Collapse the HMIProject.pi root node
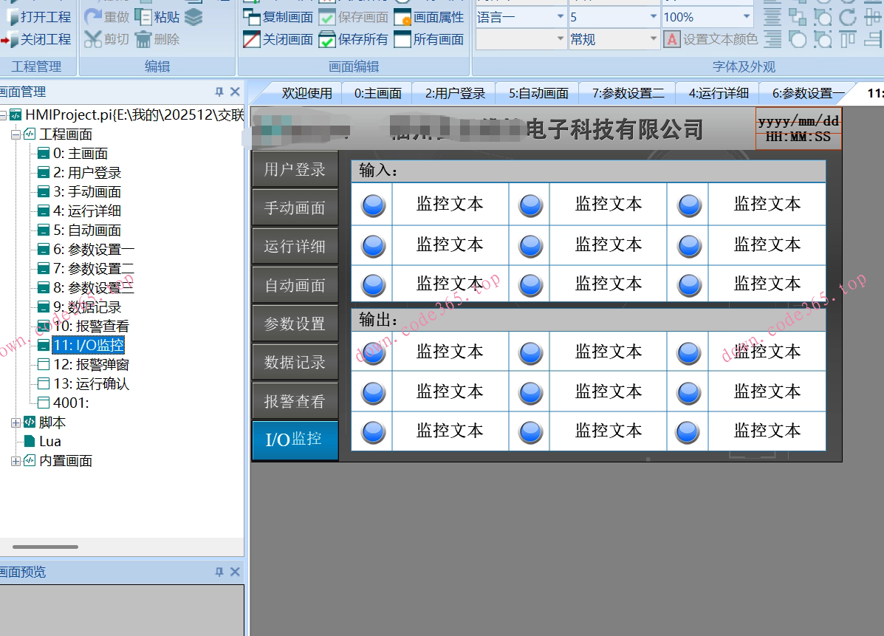The width and height of the screenshot is (884, 636). pyautogui.click(x=3, y=115)
